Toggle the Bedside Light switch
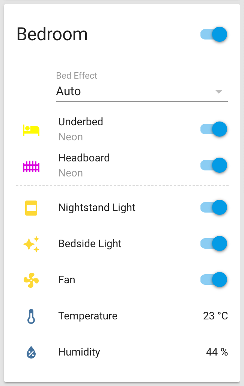244x386 pixels. [x=214, y=243]
